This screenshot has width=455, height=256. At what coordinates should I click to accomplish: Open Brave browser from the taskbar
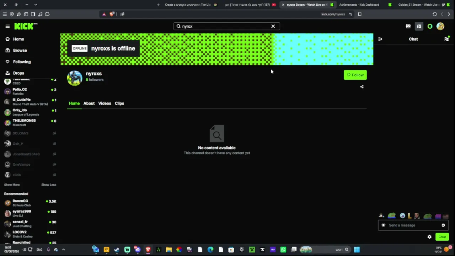148,250
